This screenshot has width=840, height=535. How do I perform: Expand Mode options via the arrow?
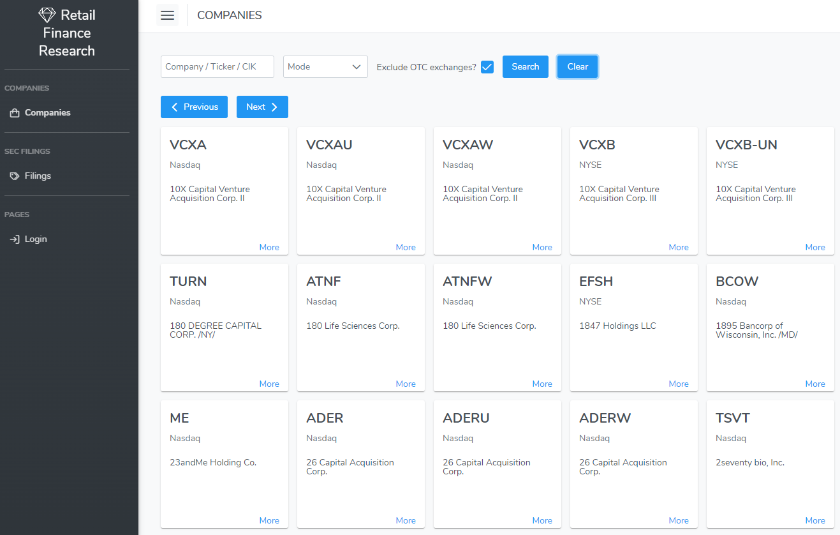357,67
